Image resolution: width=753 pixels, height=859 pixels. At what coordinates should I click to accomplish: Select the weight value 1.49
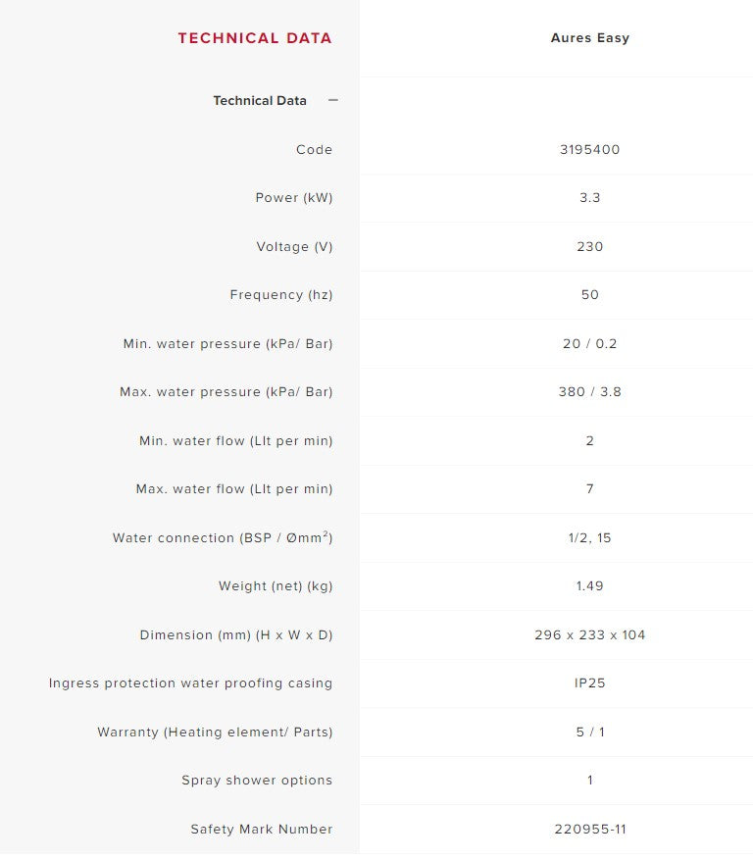[590, 585]
